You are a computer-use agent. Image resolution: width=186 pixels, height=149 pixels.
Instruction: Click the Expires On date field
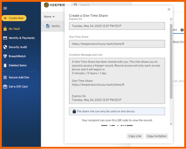(x=117, y=26)
